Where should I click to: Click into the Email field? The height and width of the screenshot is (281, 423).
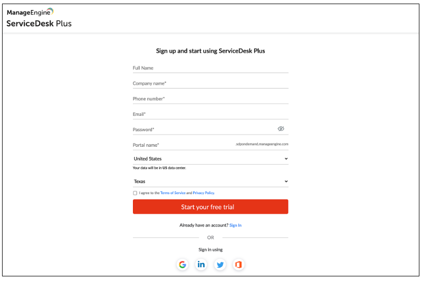point(210,114)
